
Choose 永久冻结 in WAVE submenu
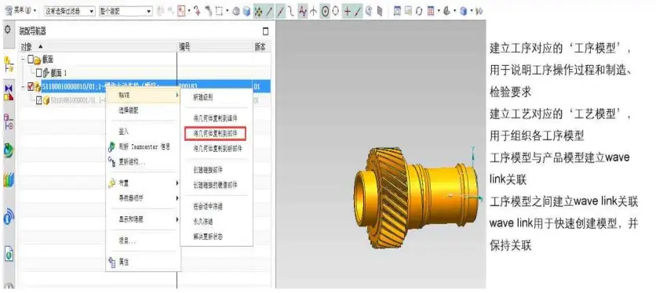click(x=217, y=222)
